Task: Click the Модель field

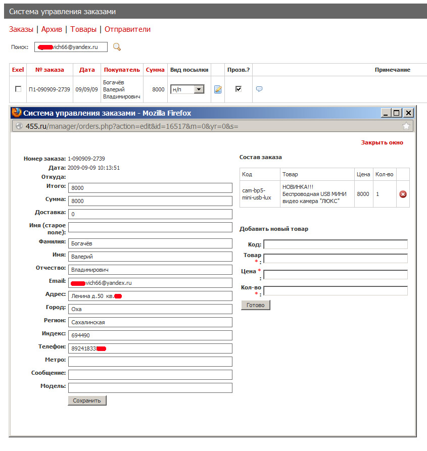Action: [150, 388]
